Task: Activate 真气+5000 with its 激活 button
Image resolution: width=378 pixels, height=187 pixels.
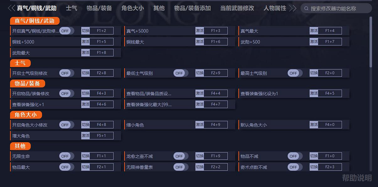Action: point(200,31)
